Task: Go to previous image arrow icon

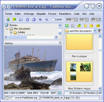Action: [27, 20]
